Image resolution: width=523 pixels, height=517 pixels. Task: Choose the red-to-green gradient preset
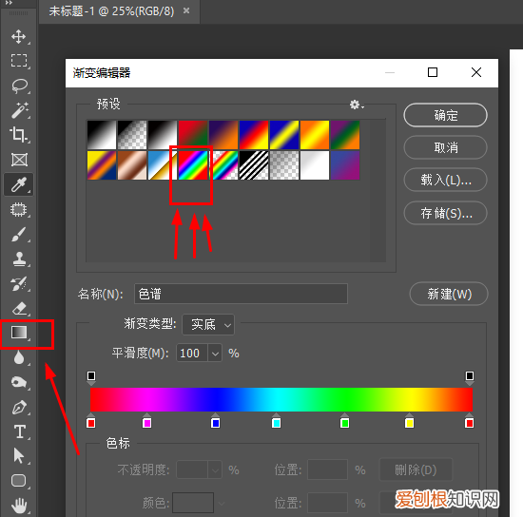(193, 135)
